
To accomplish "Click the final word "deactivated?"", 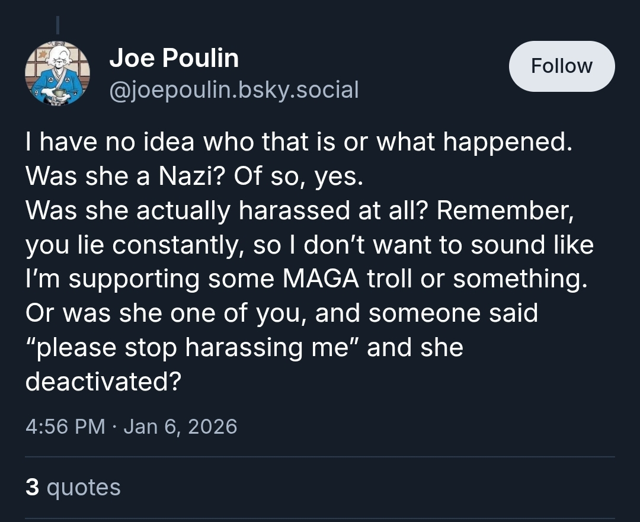I will click(103, 382).
